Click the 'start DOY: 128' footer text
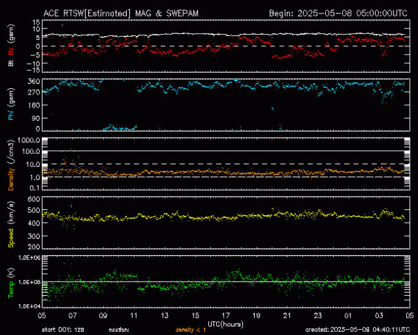 (63, 330)
